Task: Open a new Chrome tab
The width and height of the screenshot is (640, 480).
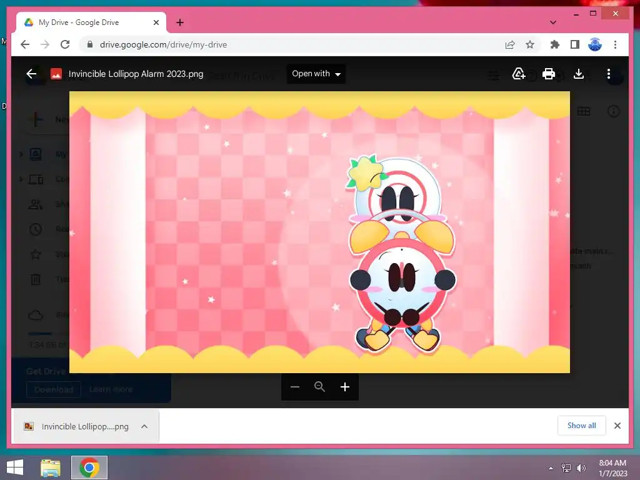Action: tap(179, 22)
